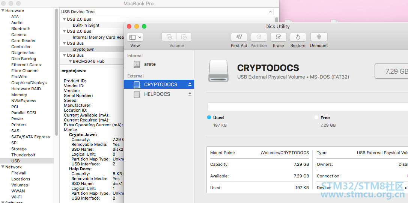Screen dimensions: 408x203
Task: Click the Crypto Jawn media heading
Action: pyautogui.click(x=83, y=135)
